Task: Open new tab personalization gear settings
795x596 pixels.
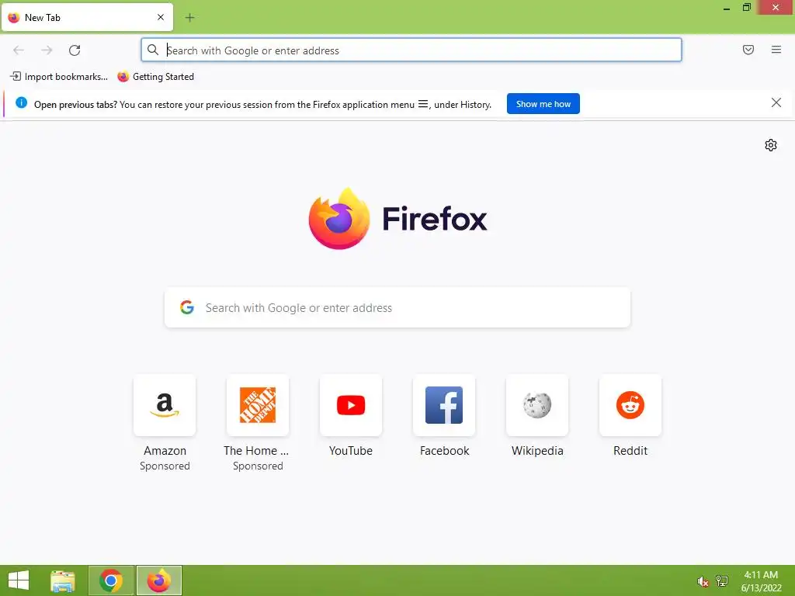Action: (x=771, y=145)
